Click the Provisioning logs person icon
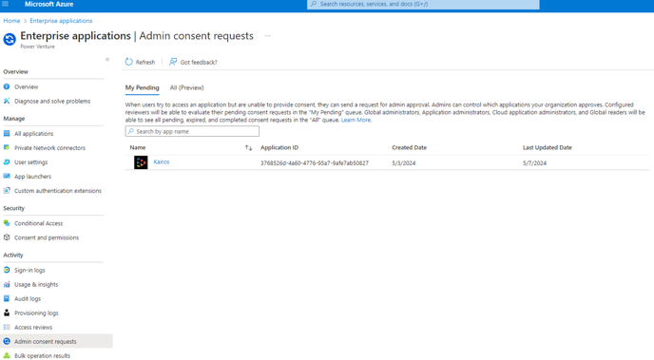The height and width of the screenshot is (360, 654). coord(7,313)
